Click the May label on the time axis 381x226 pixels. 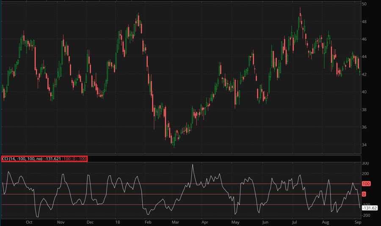pyautogui.click(x=235, y=221)
